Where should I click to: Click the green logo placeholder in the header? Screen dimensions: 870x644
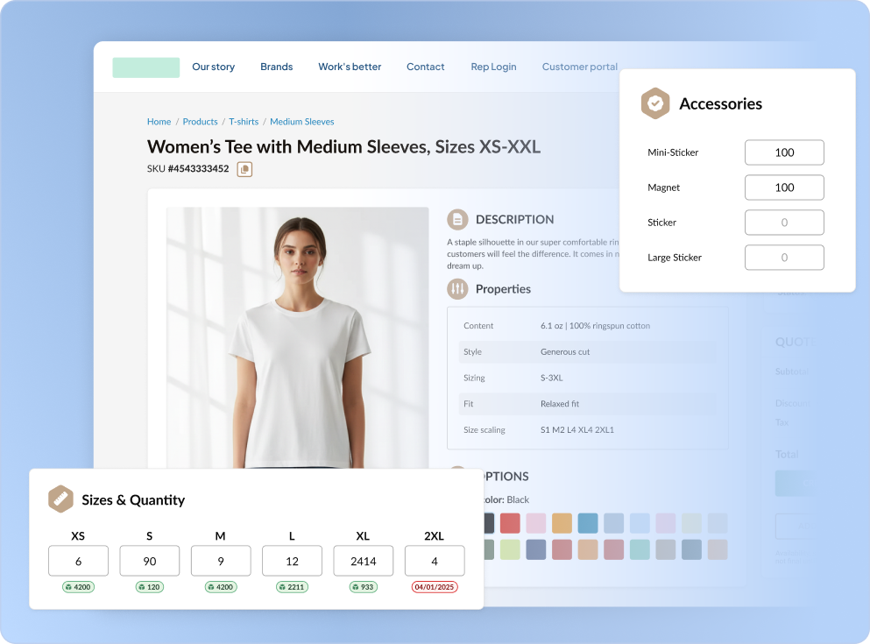click(x=146, y=67)
